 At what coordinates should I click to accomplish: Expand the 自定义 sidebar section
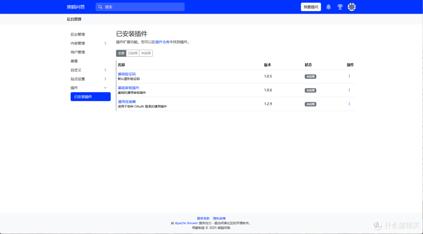pos(90,70)
